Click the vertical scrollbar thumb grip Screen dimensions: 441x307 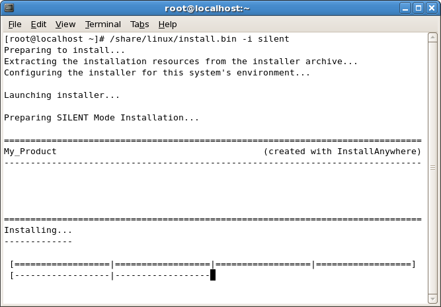(x=432, y=167)
